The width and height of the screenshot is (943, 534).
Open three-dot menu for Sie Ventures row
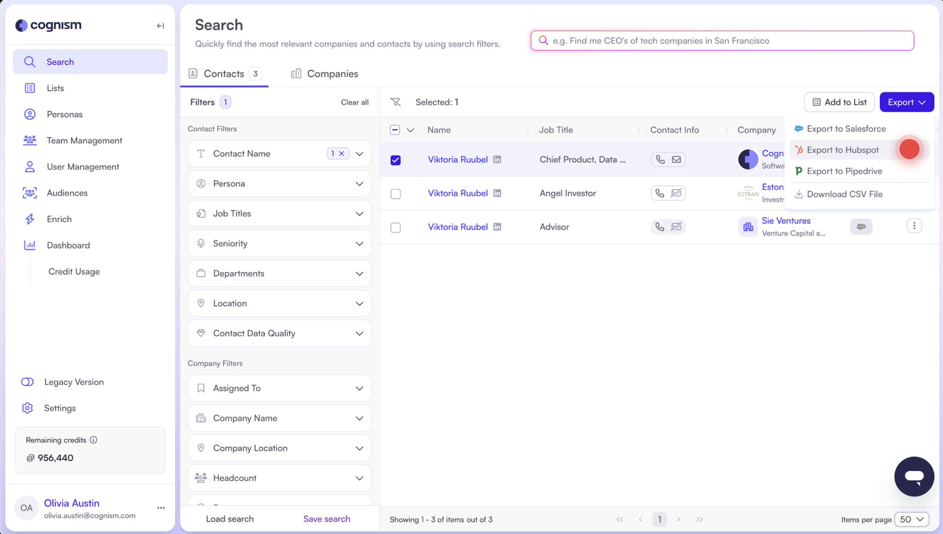pyautogui.click(x=914, y=226)
